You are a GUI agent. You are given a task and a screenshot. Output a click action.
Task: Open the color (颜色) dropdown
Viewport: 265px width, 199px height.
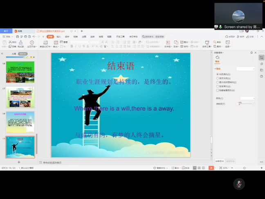pyautogui.click(x=247, y=98)
